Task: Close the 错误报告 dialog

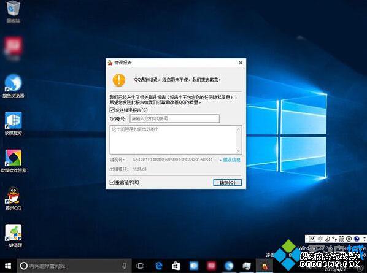Action: (241, 63)
